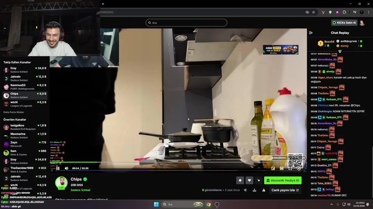The image size is (373, 209).
Task: Click Ulgen_khan username in chat
Action: pyautogui.click(x=325, y=78)
